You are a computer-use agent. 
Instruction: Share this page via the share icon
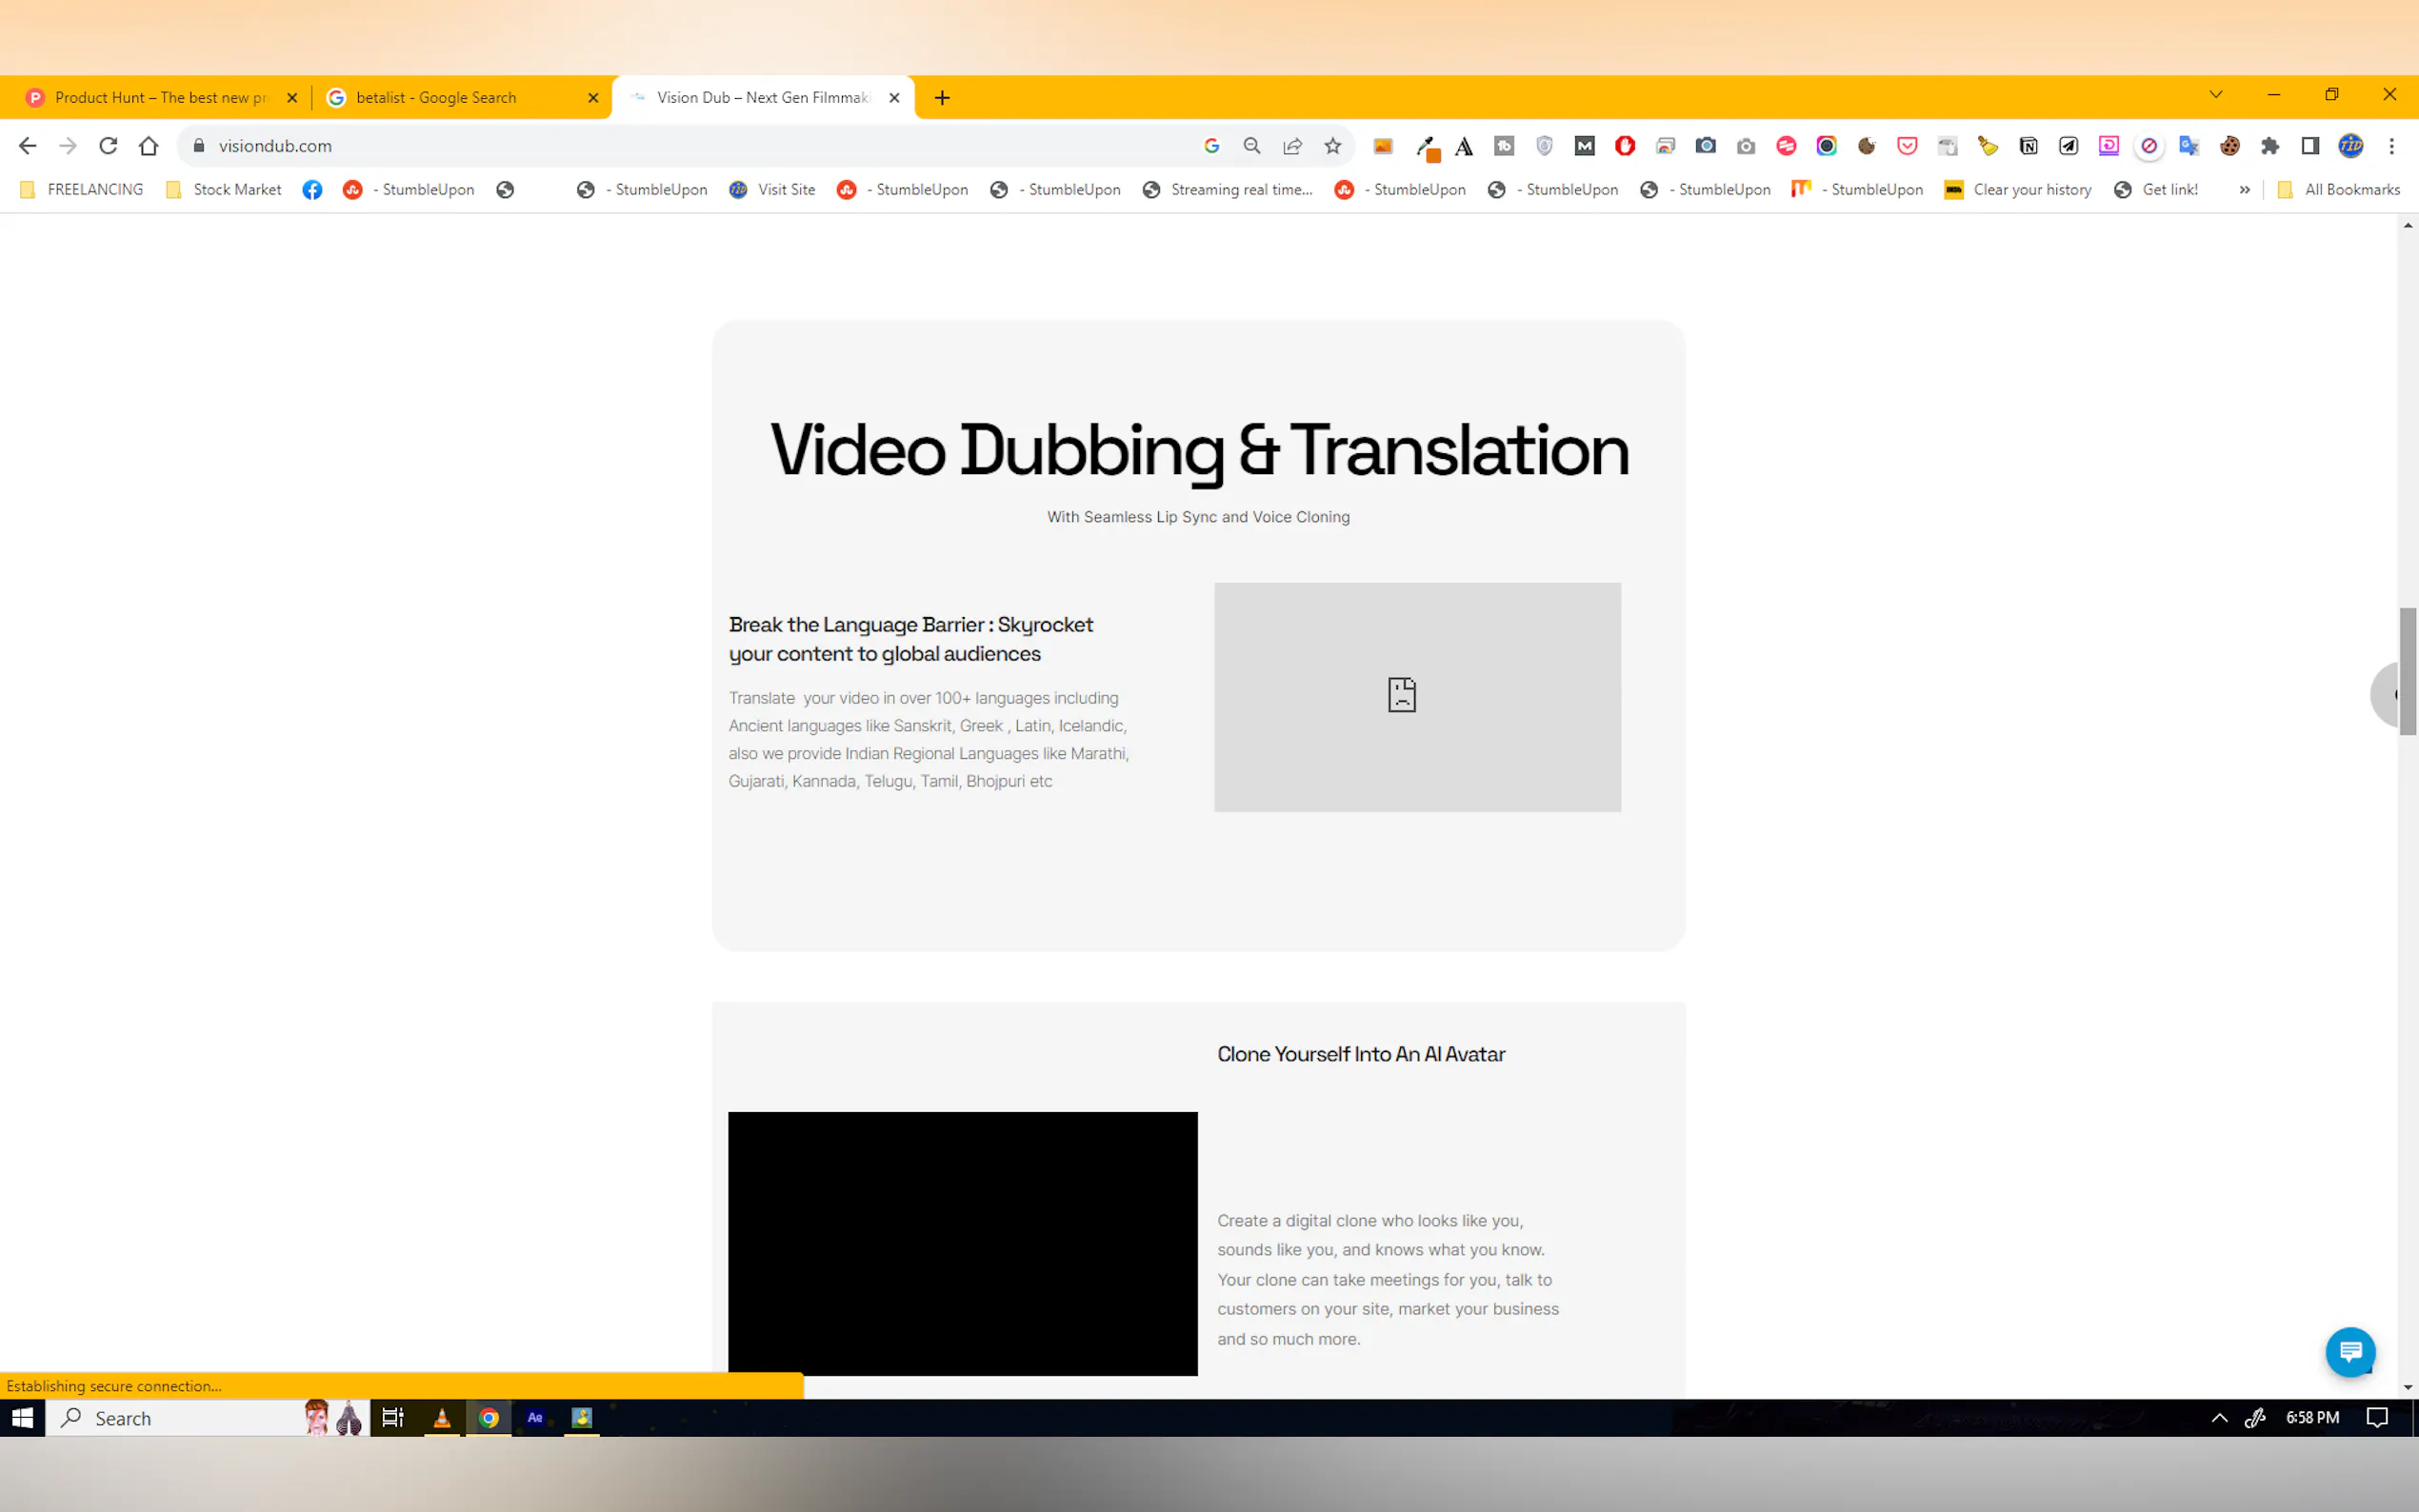coord(1292,146)
